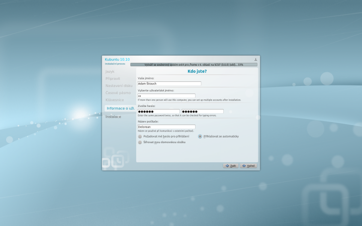Click the installation progress bar at 33%
This screenshot has width=362, height=226.
(x=194, y=65)
